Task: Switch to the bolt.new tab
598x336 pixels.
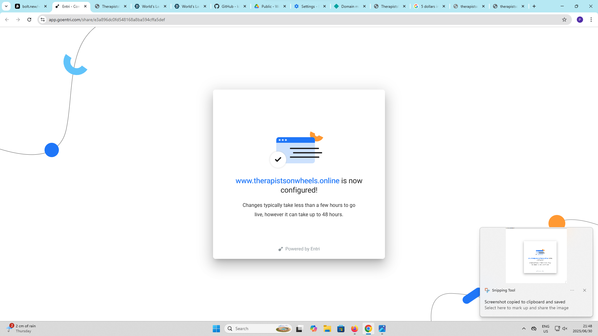Action: click(x=31, y=6)
